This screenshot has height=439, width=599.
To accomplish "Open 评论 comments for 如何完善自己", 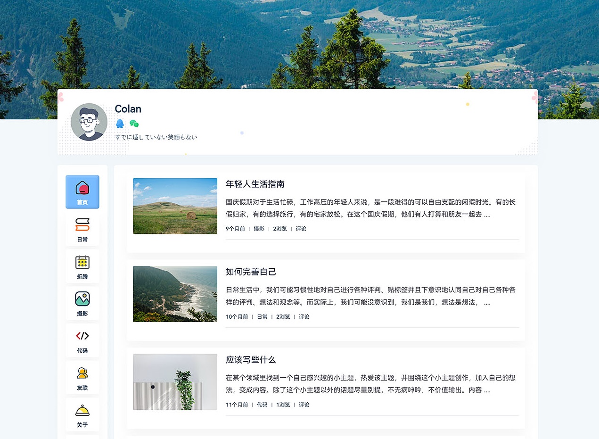I will coord(304,317).
